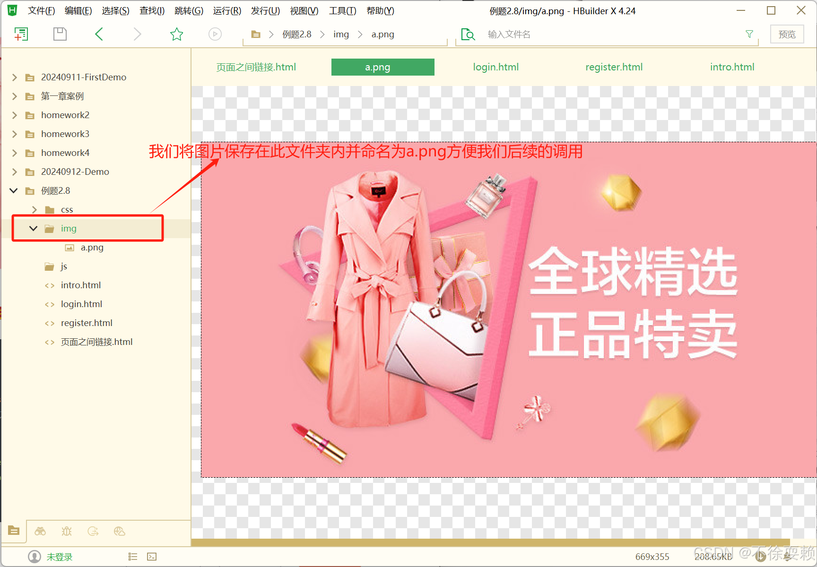Click the bug debug icon in bottom bar
817x567 pixels.
[x=67, y=531]
